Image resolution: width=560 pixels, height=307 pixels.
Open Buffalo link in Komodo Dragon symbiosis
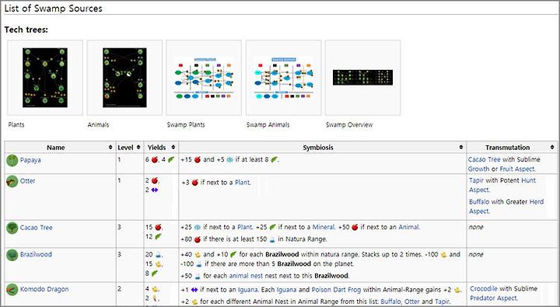390,302
